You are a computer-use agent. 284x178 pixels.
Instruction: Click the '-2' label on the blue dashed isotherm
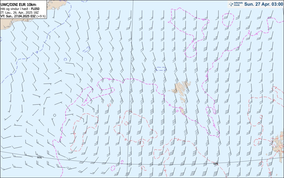[x=37, y=52]
